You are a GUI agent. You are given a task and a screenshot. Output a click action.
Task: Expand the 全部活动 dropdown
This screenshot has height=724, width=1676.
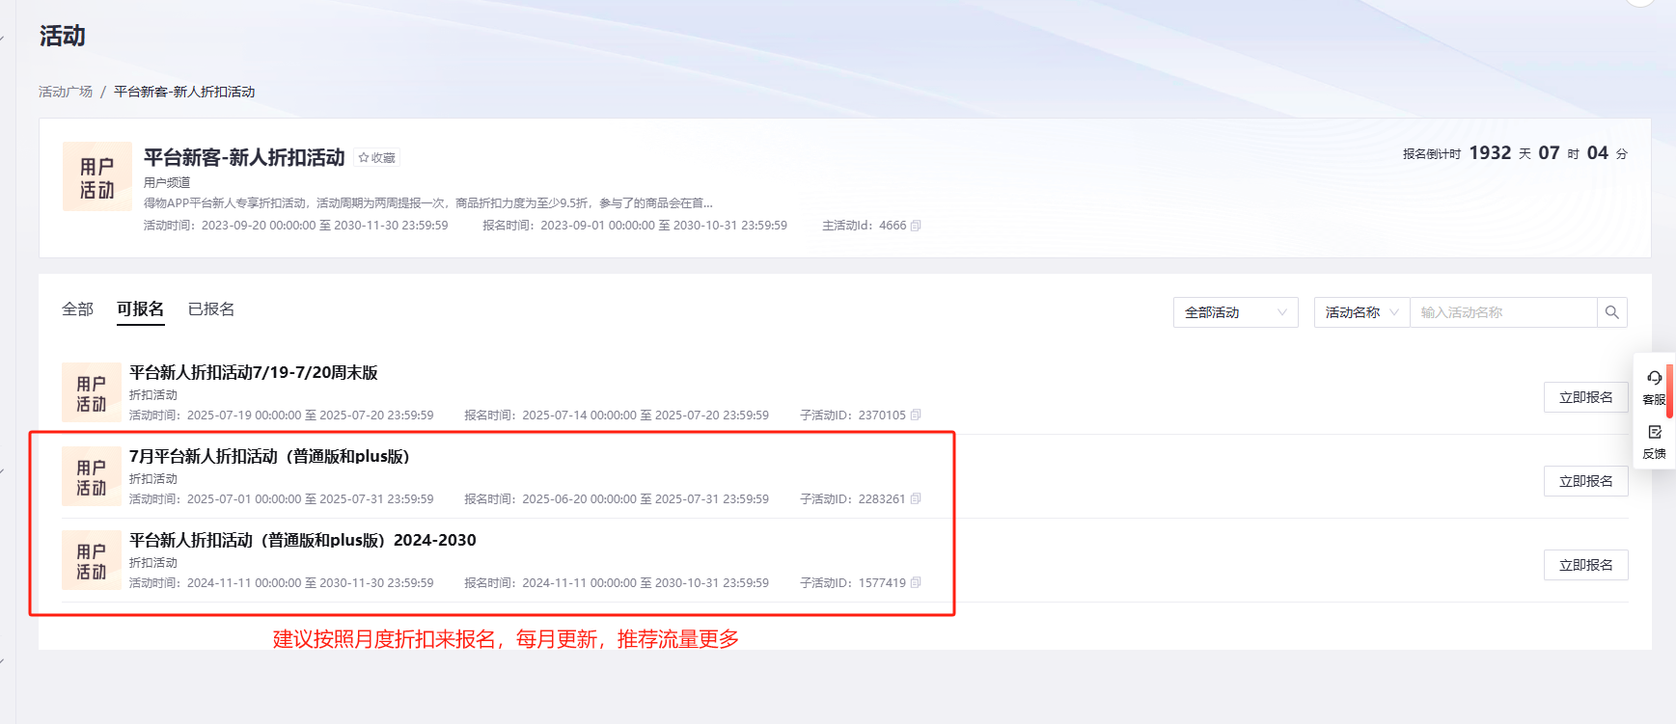pos(1235,312)
